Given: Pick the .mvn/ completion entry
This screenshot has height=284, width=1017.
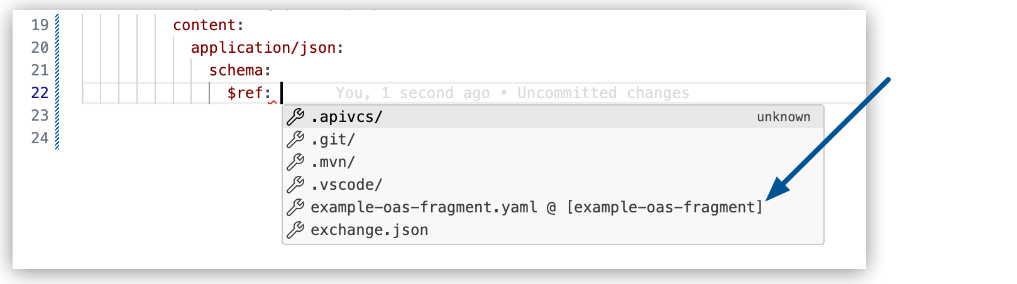Looking at the screenshot, I should click(333, 162).
